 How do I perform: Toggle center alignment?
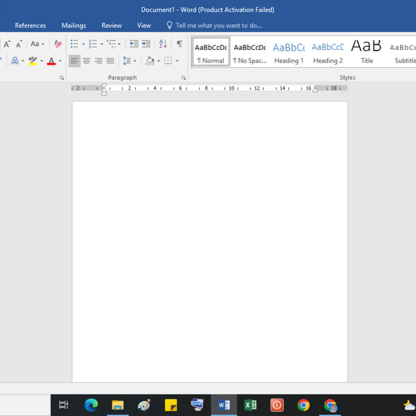pyautogui.click(x=86, y=61)
